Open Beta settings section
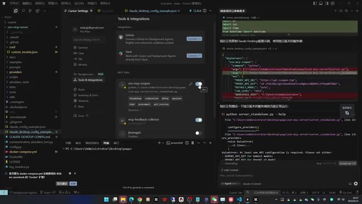This screenshot has height=204, width=362. [x=81, y=107]
